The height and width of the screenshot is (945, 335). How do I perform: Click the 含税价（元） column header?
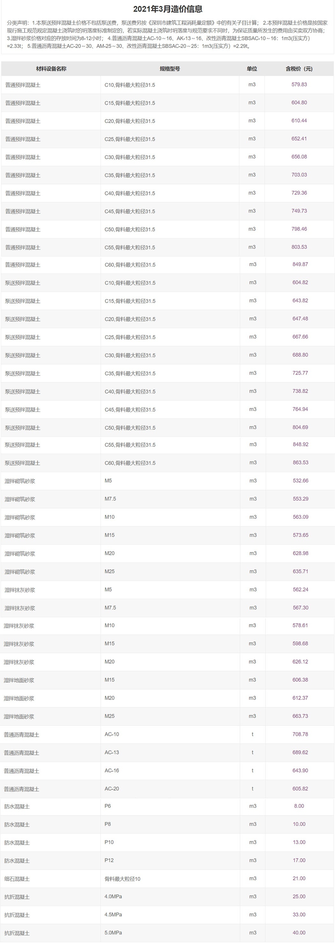coord(299,69)
